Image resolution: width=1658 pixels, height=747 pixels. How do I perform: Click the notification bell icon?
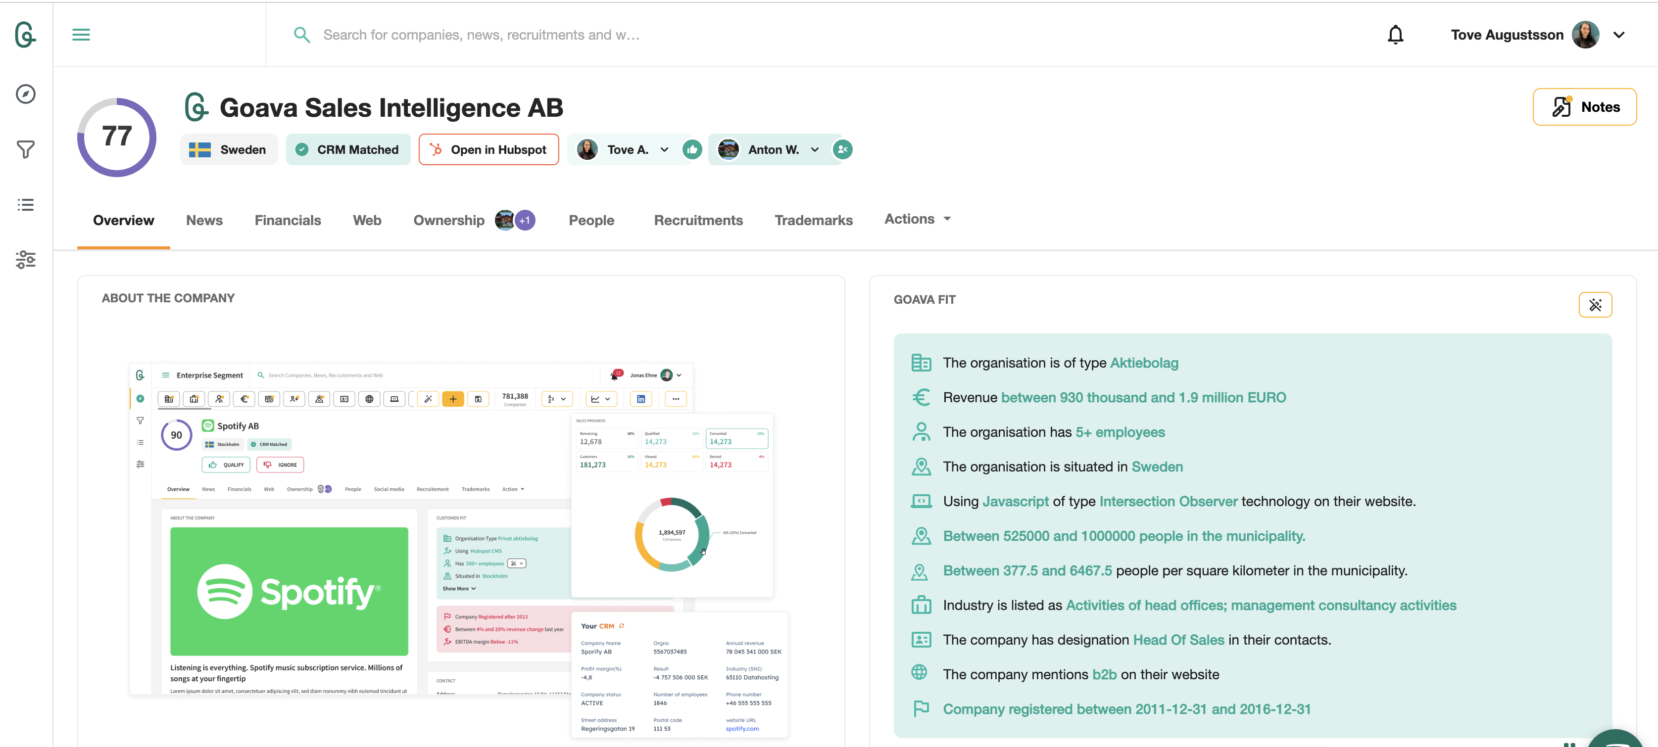pyautogui.click(x=1395, y=35)
